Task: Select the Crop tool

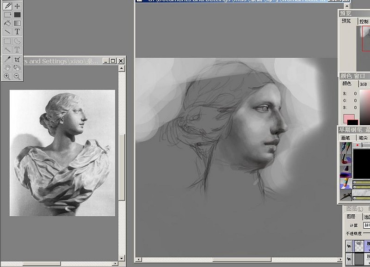Action: click(x=17, y=59)
